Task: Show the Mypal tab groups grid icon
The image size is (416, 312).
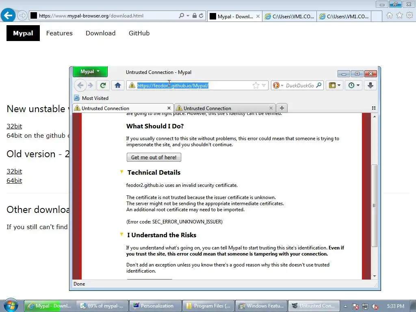Action: 374,108
